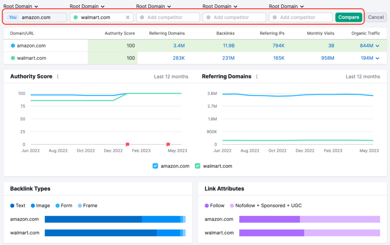
Task: Click Last 12 months on Authority Score chart
Action: point(171,77)
